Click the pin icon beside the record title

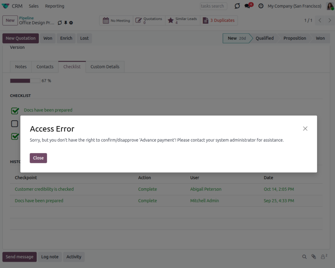[x=66, y=23]
